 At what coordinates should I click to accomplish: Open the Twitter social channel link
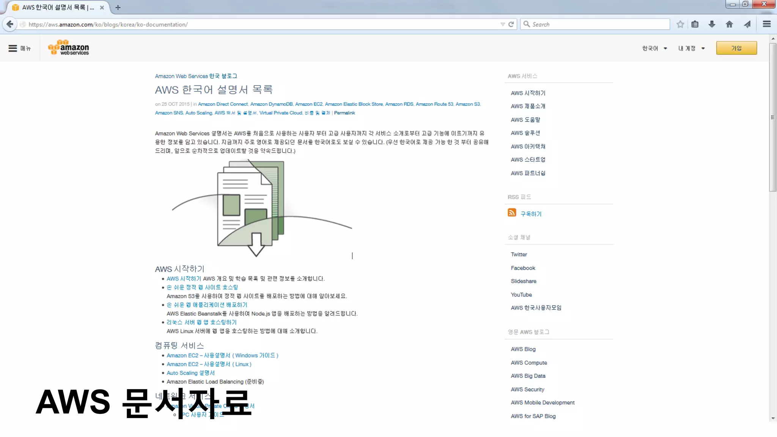(519, 255)
